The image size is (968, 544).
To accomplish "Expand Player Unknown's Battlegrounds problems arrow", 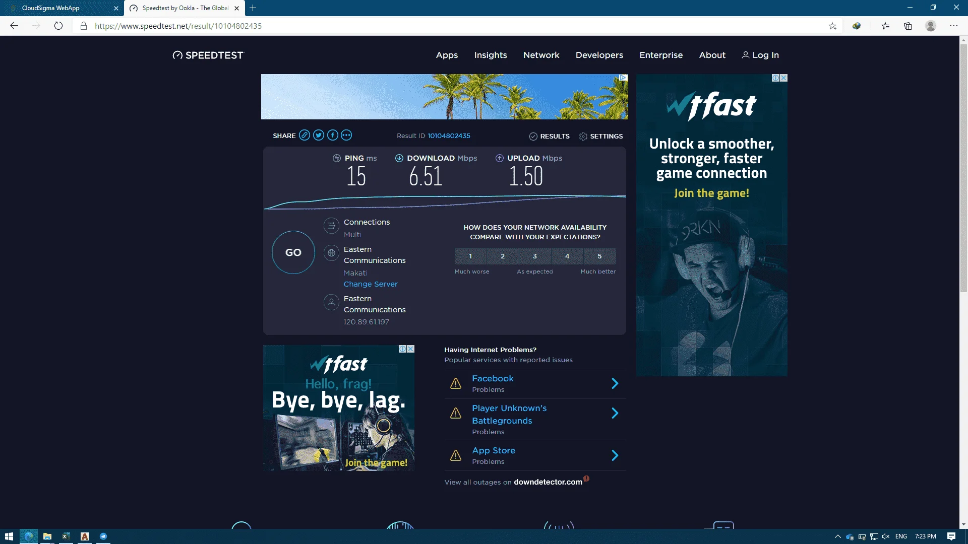I will coord(615,414).
